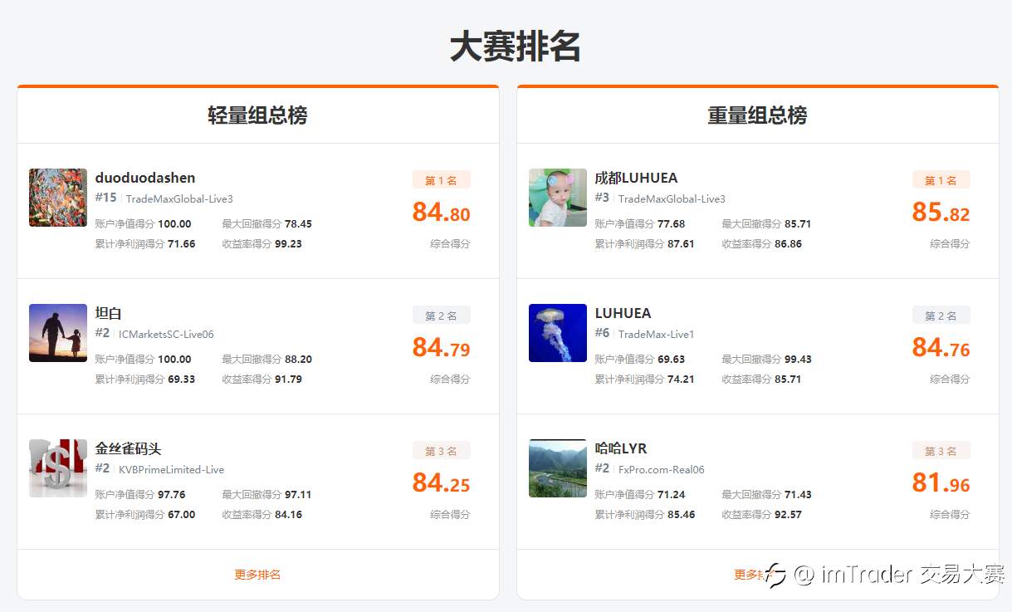Click the 第3名 badge beside 哈哈LYR
This screenshot has height=612, width=1012.
tap(941, 451)
